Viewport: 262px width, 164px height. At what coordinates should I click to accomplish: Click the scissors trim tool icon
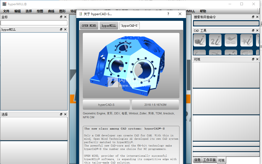(x=231, y=52)
